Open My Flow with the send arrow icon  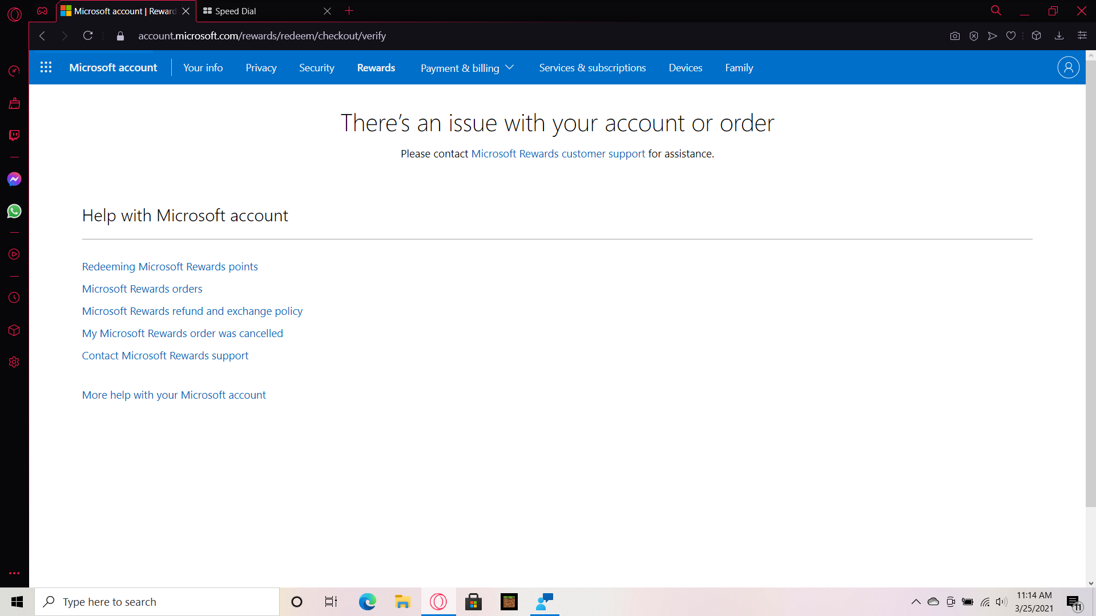click(x=992, y=35)
